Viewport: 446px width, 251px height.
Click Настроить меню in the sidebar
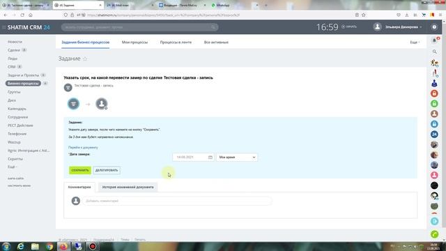[x=19, y=185]
